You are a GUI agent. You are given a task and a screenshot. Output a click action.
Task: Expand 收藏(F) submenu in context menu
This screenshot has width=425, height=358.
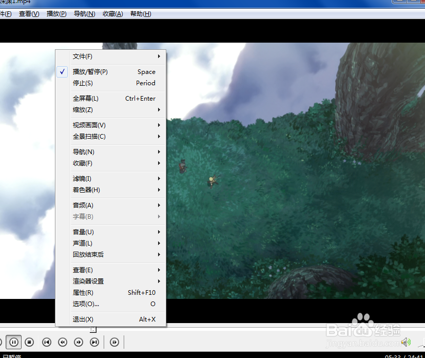(x=110, y=163)
